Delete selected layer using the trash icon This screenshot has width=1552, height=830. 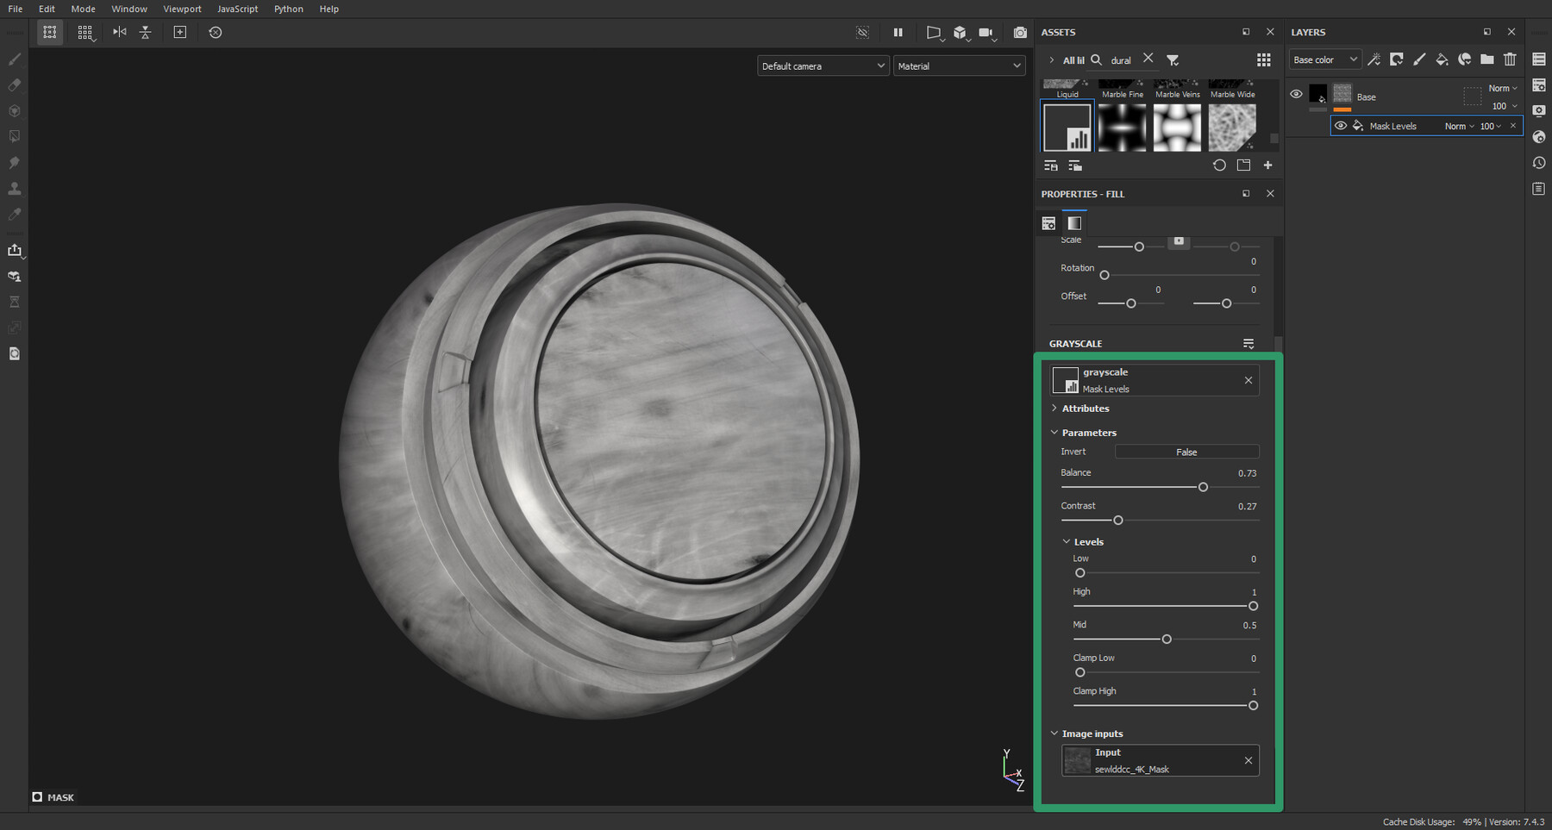pyautogui.click(x=1510, y=59)
